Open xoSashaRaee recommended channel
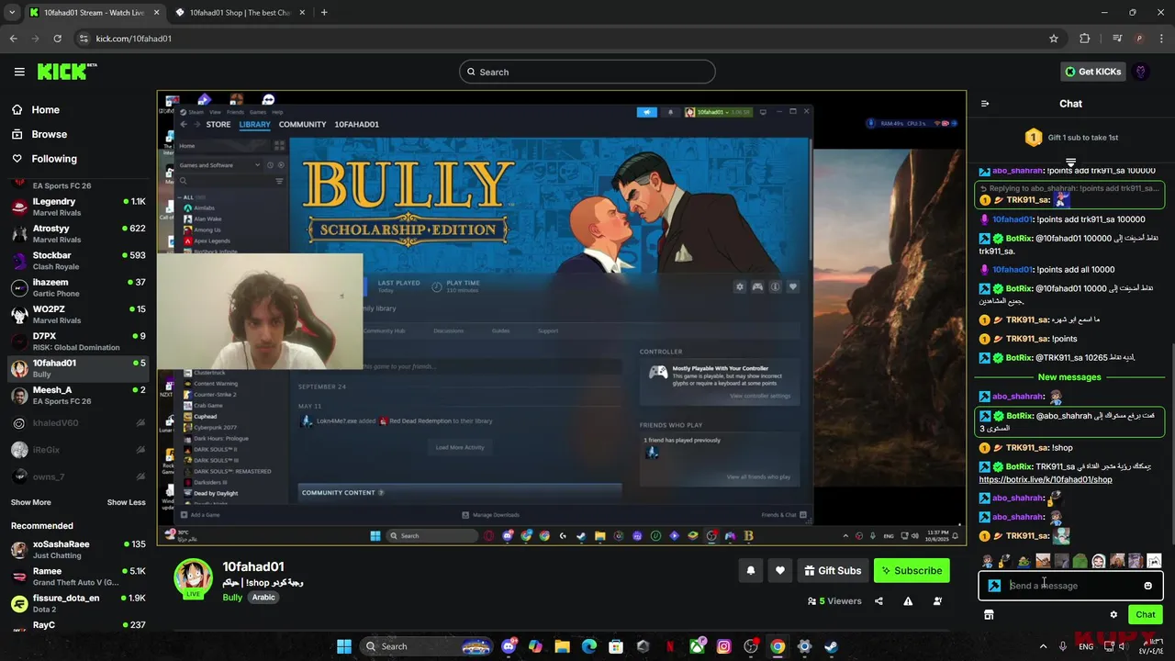1175x661 pixels. [78, 549]
